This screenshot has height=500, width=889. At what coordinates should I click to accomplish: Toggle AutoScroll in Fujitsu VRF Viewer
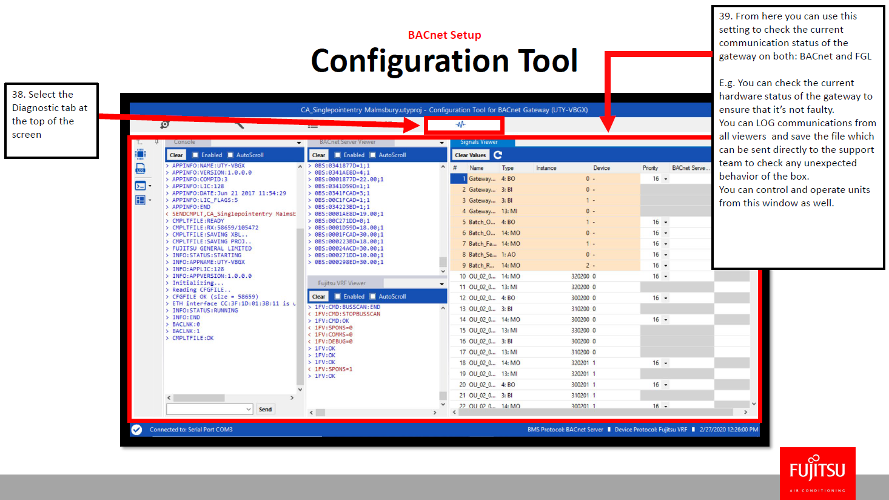pyautogui.click(x=372, y=297)
